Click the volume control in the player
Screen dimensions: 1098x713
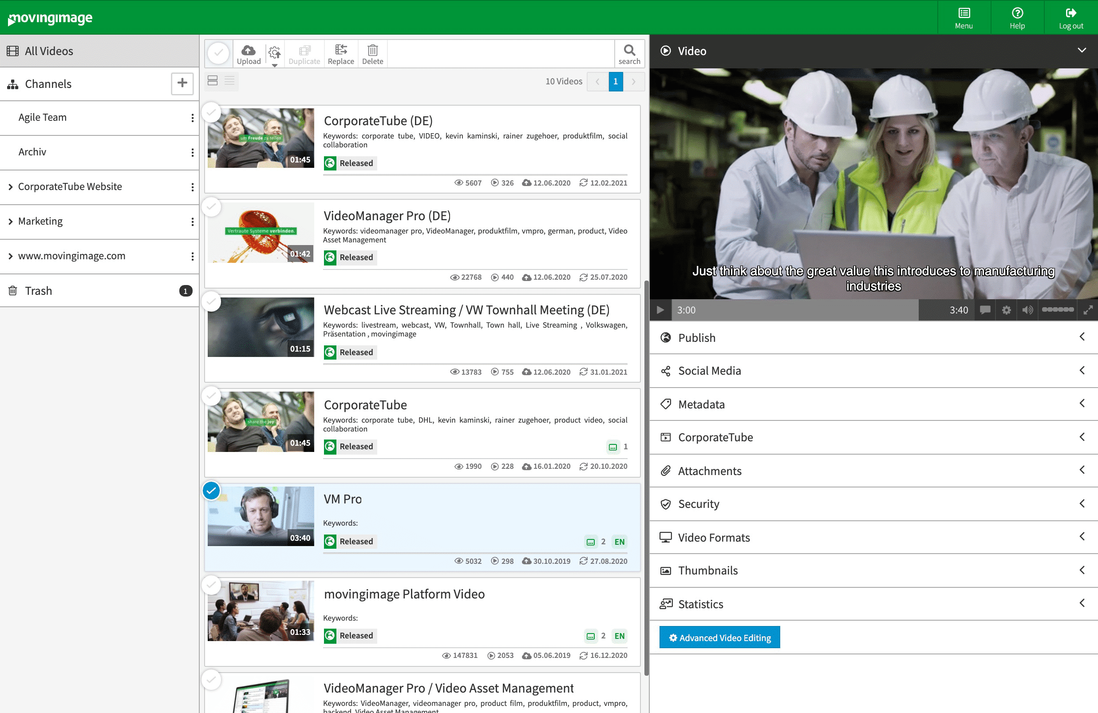click(1028, 309)
